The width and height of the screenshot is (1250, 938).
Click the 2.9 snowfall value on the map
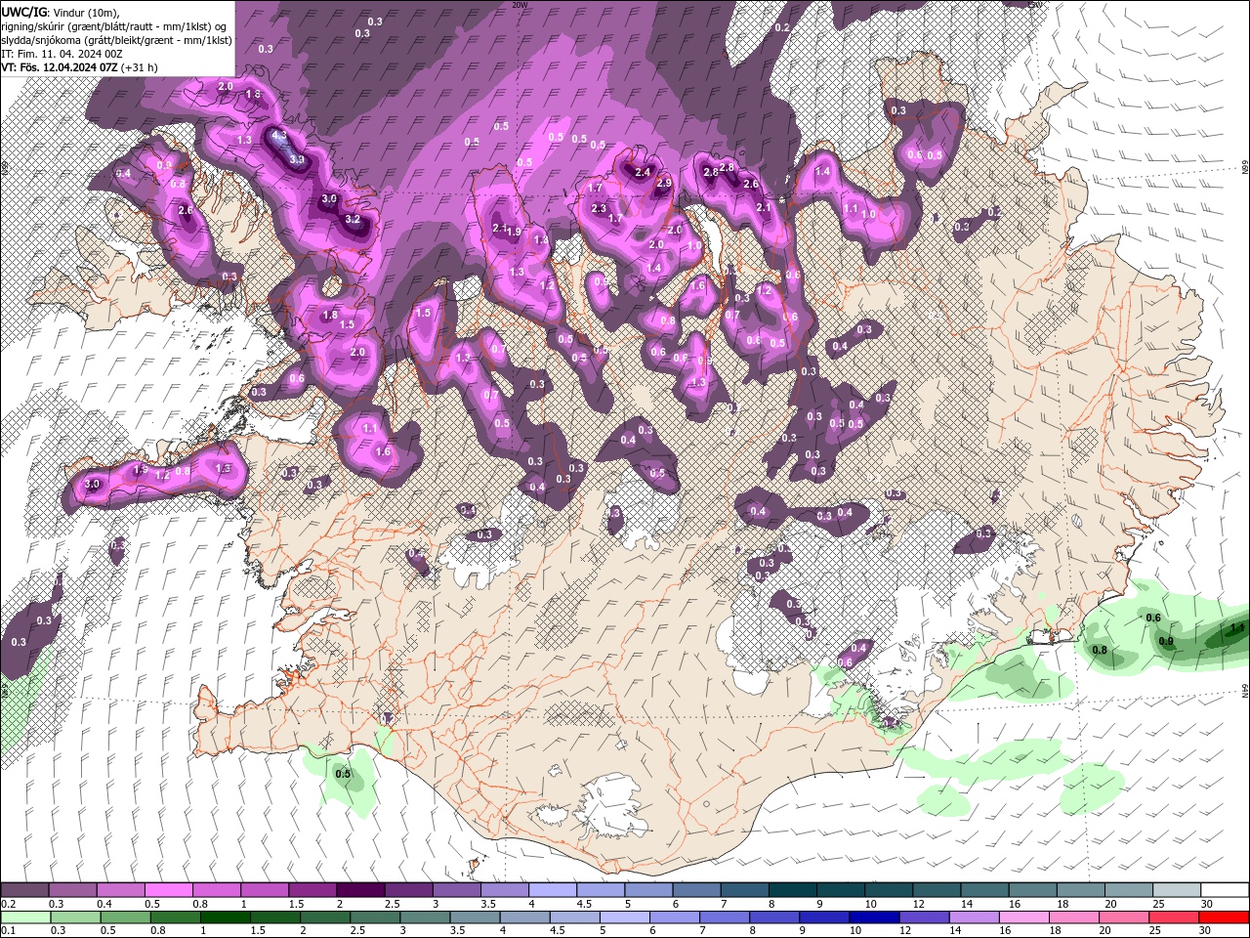coord(664,184)
